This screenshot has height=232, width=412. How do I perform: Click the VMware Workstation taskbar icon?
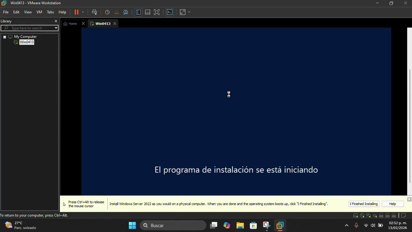coord(280,226)
